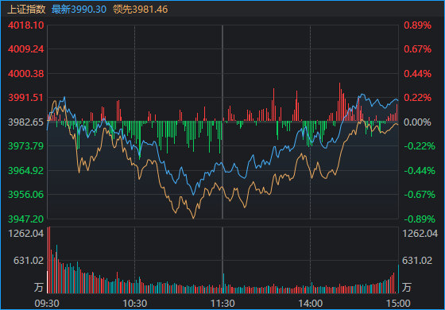Screen dimensions: 445x310
Task: Click the orange line's lowest trough point
Action: [x=194, y=218]
